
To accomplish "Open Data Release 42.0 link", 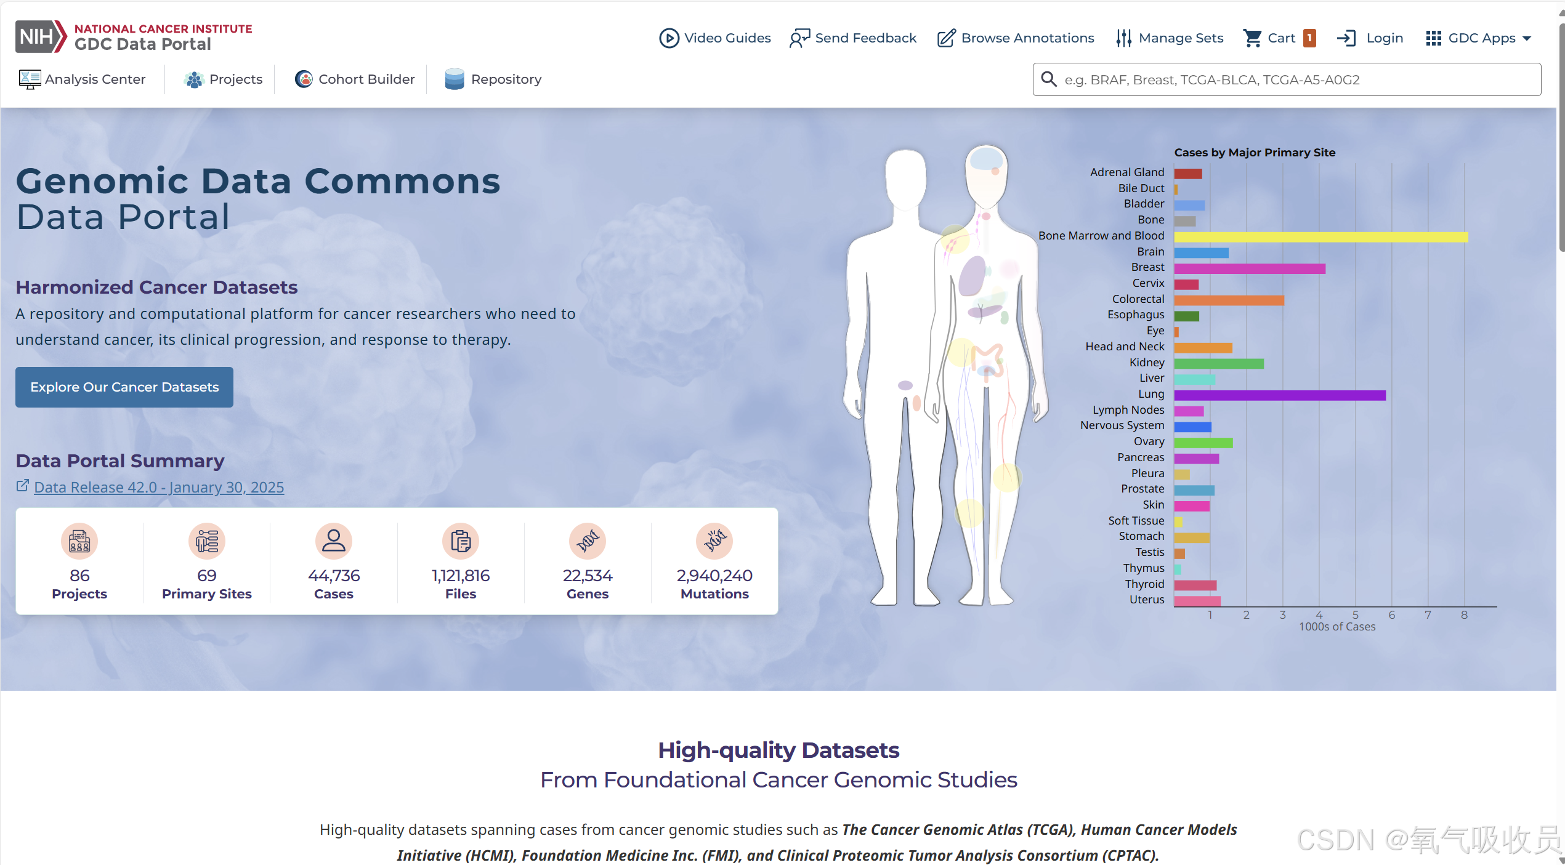I will [x=159, y=487].
